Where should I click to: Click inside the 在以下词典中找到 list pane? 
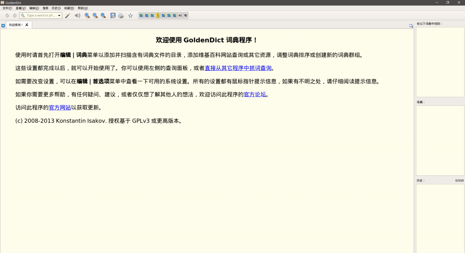tap(440, 62)
